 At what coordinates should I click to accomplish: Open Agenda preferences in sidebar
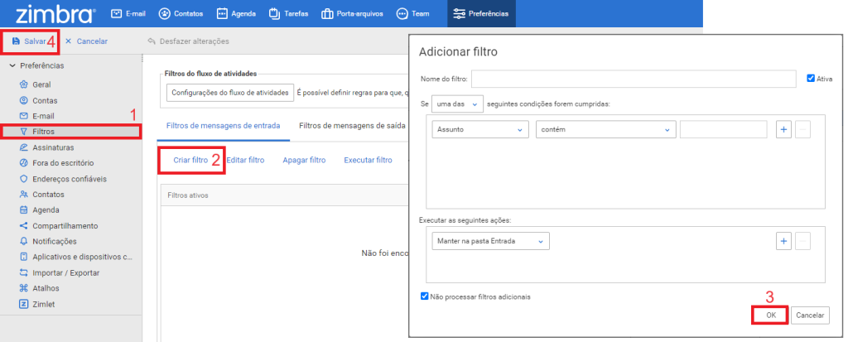46,210
